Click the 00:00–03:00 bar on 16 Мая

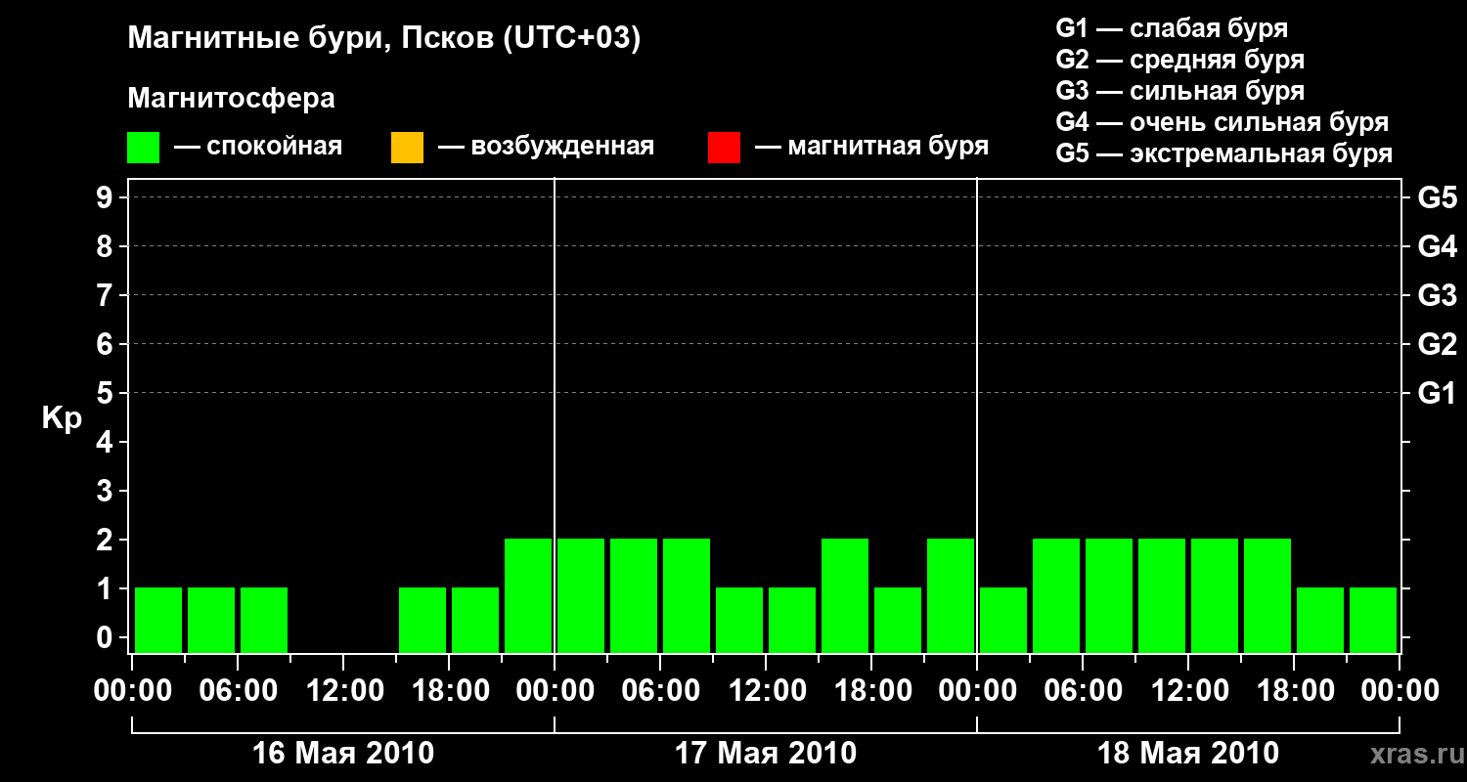pyautogui.click(x=158, y=620)
